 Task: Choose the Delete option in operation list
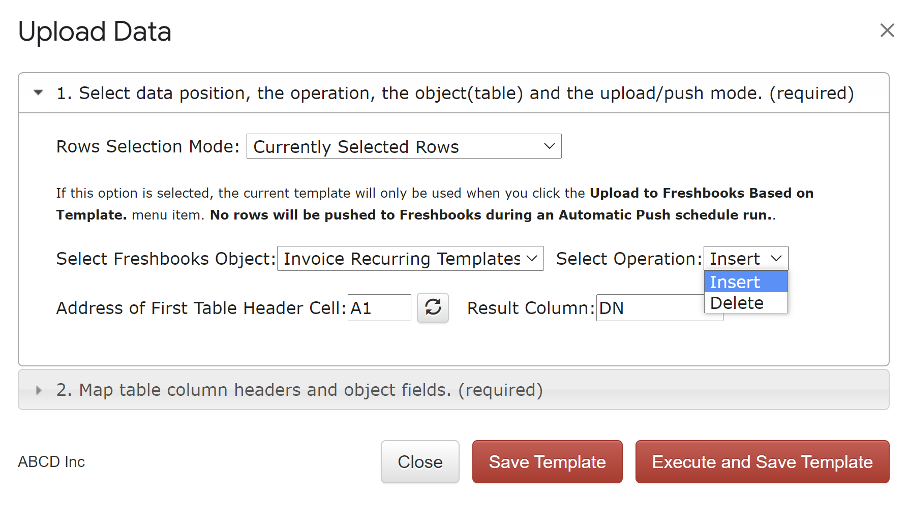(746, 303)
